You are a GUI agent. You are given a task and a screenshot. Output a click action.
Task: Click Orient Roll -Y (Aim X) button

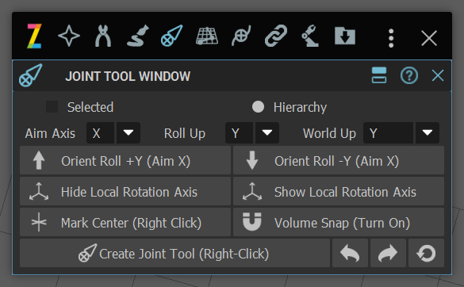pos(339,160)
